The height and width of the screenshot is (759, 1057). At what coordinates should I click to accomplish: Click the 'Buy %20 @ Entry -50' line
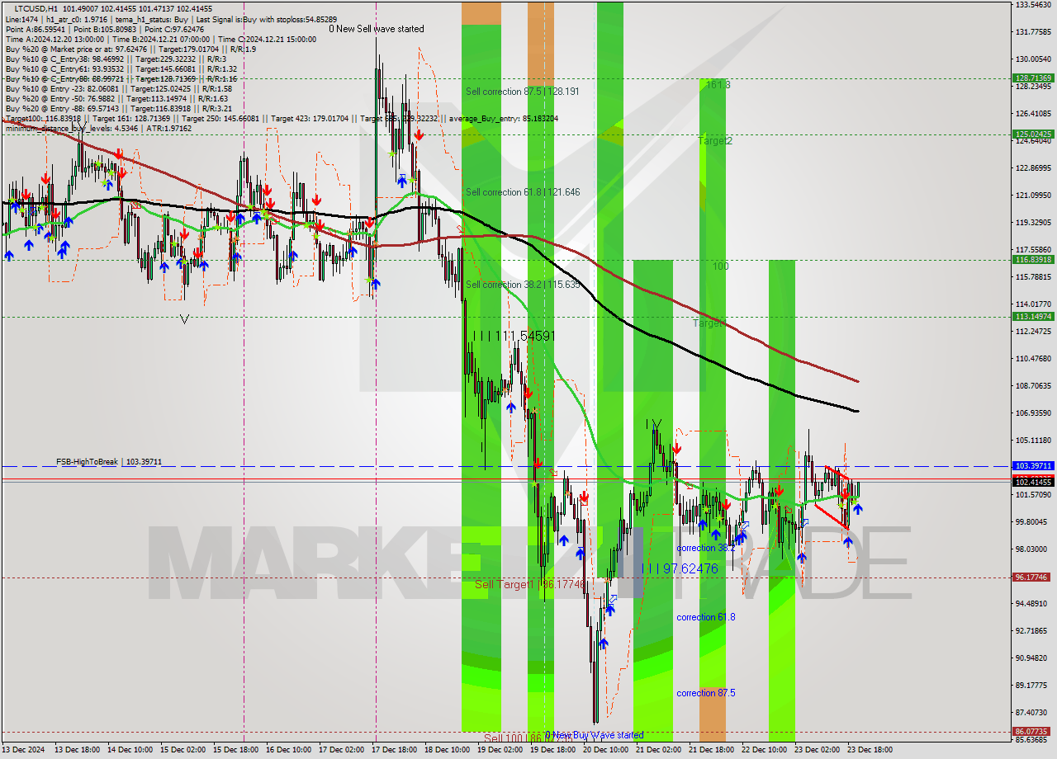(119, 99)
